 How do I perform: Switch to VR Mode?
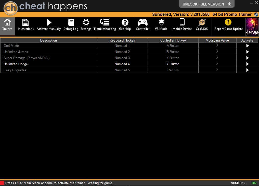tap(161, 25)
